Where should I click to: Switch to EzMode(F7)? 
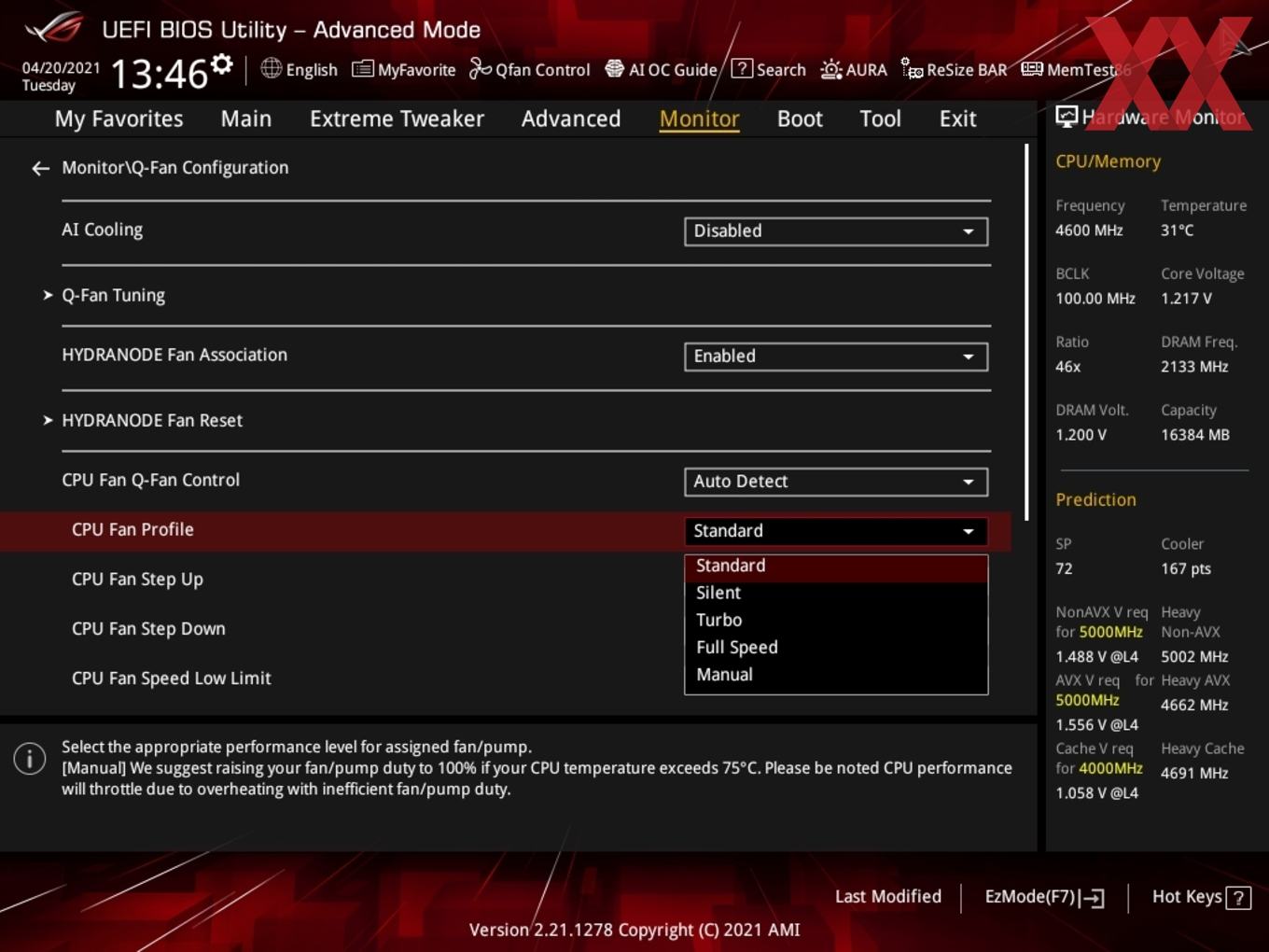coord(1044,897)
